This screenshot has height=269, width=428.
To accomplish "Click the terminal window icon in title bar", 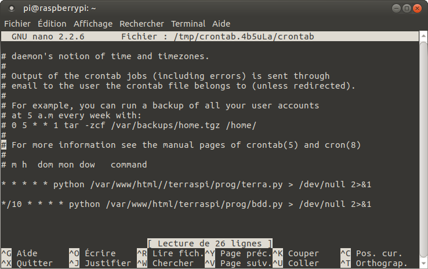I will (x=12, y=8).
